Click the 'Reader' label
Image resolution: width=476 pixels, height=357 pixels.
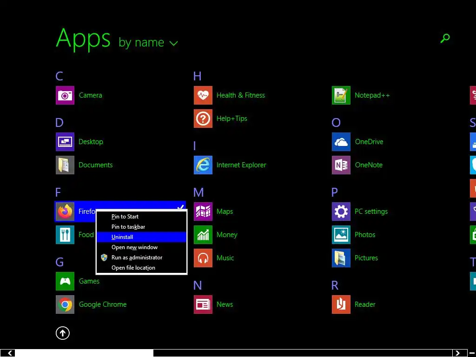(x=365, y=304)
